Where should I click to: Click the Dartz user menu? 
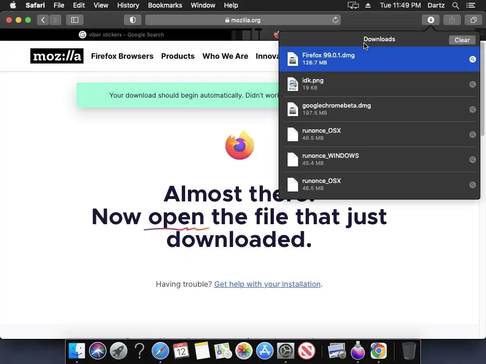coord(436,5)
